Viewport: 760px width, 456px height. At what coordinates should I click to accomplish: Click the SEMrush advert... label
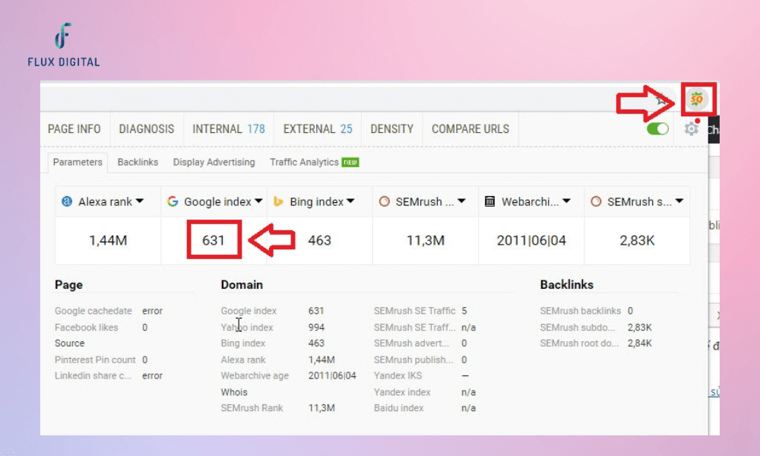tap(411, 343)
